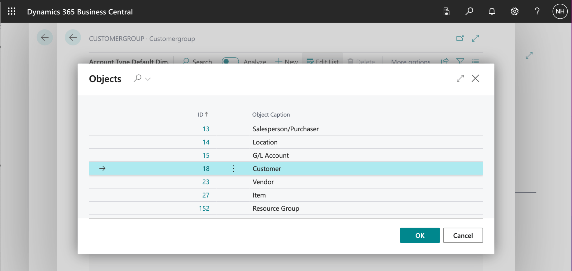Open the top bar search magnifier

pyautogui.click(x=469, y=12)
